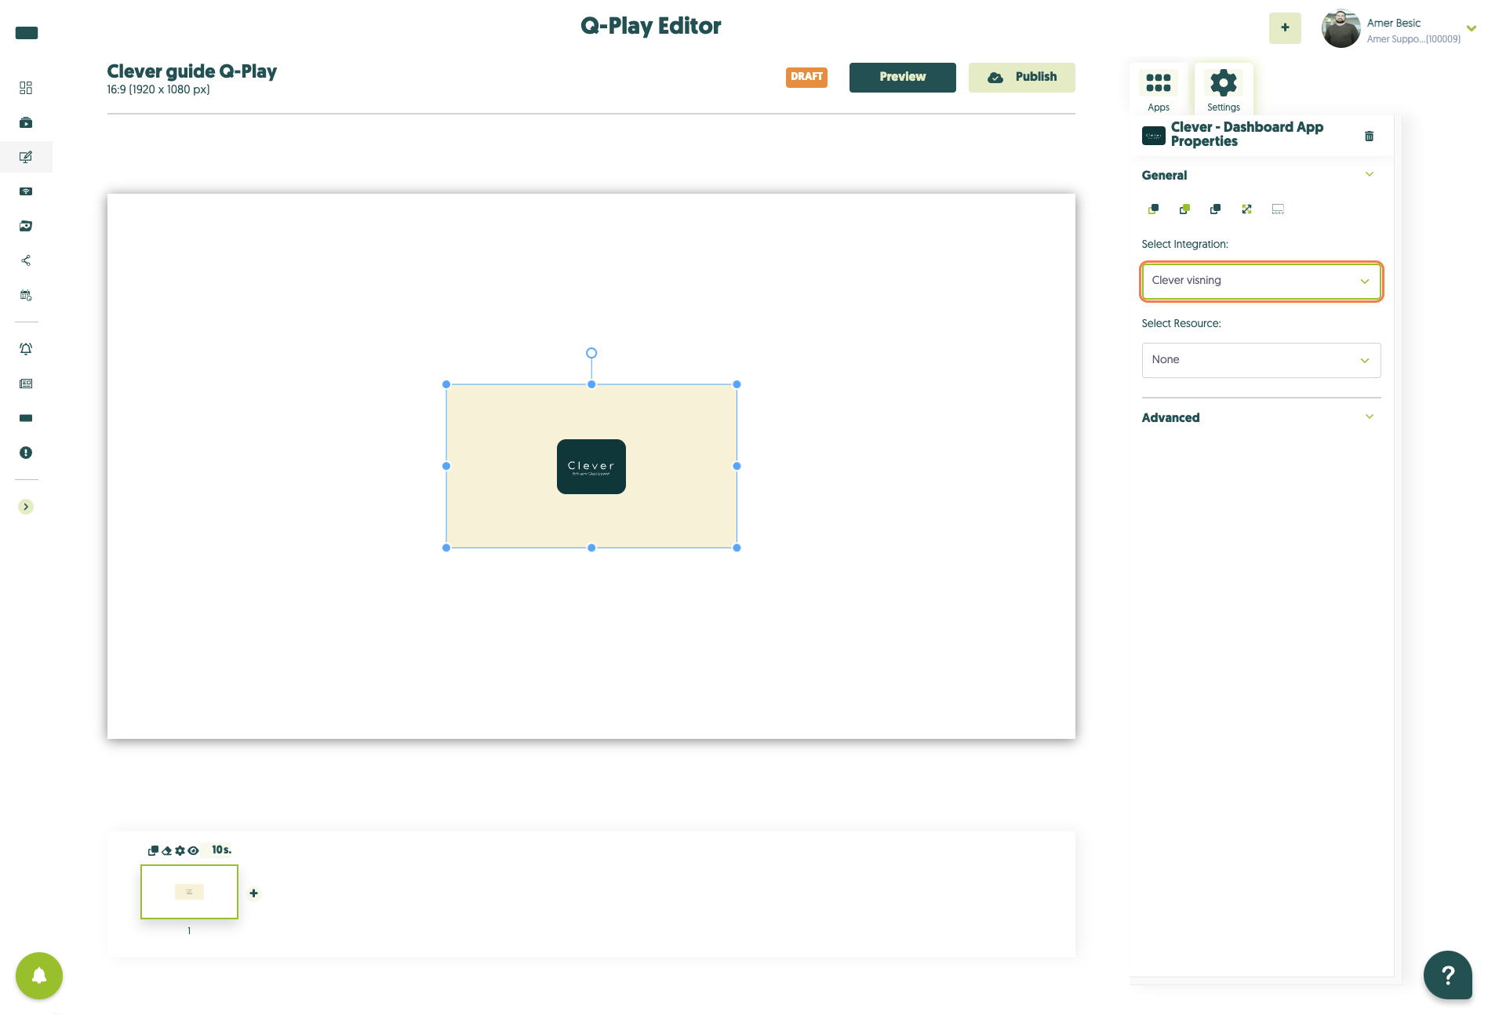Open the image library sidebar icon
1488x1015 pixels.
[26, 226]
